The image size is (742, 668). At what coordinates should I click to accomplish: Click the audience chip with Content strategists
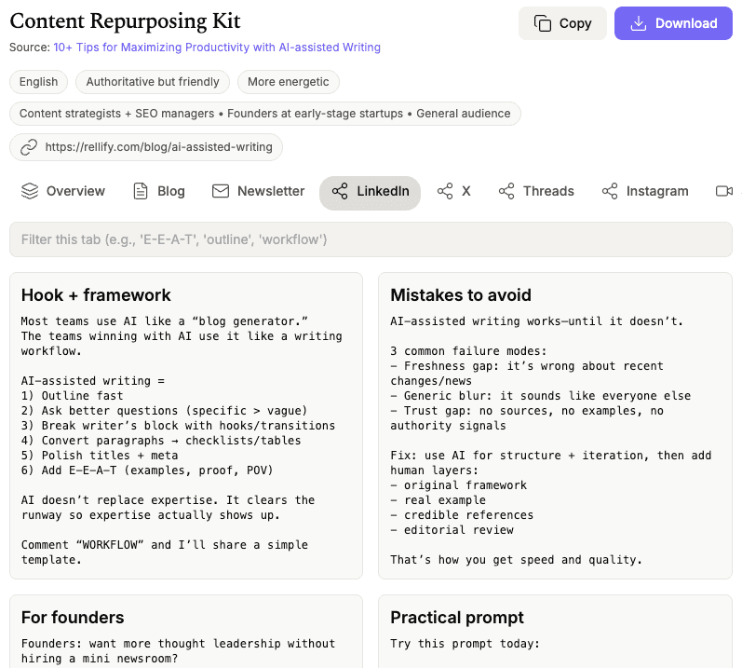click(265, 114)
